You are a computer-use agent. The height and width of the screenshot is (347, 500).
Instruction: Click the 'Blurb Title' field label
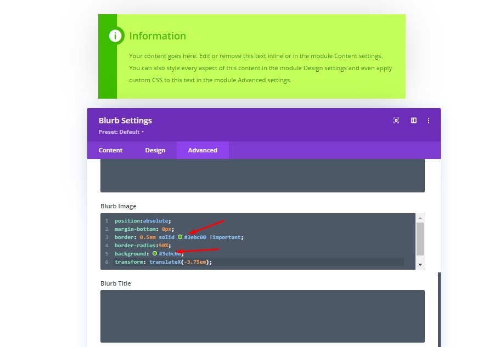pyautogui.click(x=115, y=283)
